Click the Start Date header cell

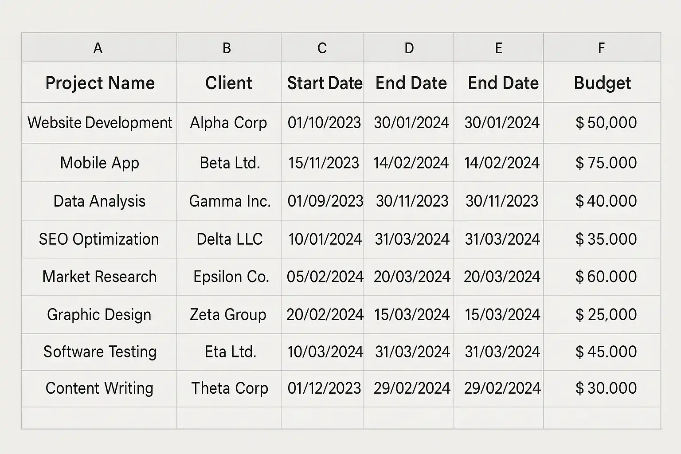tap(322, 82)
